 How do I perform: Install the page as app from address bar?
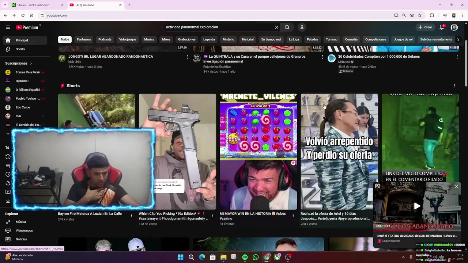point(396,15)
